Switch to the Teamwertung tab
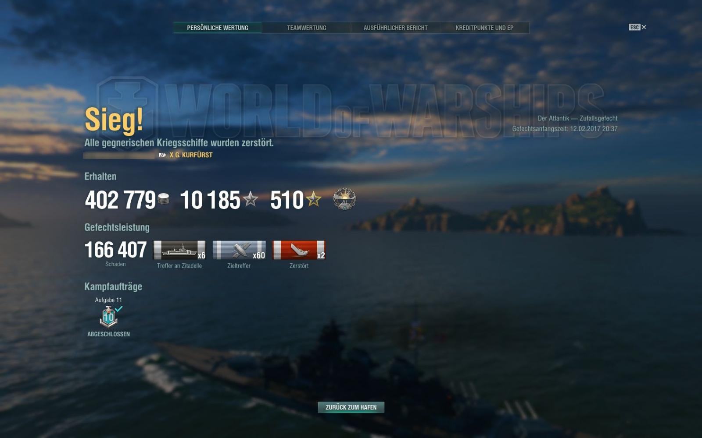 coord(307,28)
